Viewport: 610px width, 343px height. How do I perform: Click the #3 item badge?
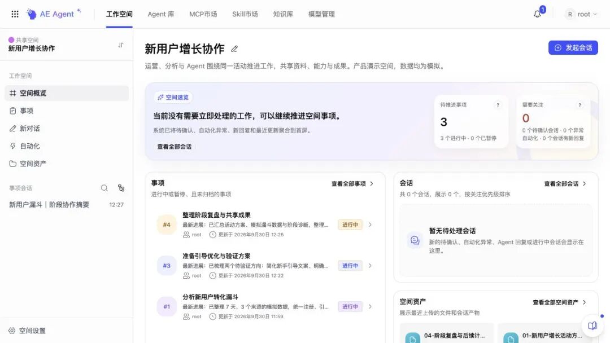(x=167, y=266)
